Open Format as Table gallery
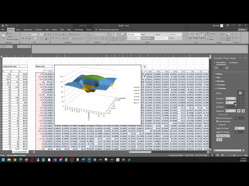The width and height of the screenshot is (249, 186). pos(123,37)
